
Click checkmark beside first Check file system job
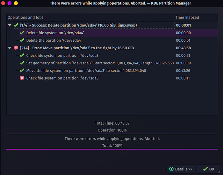pos(22,55)
